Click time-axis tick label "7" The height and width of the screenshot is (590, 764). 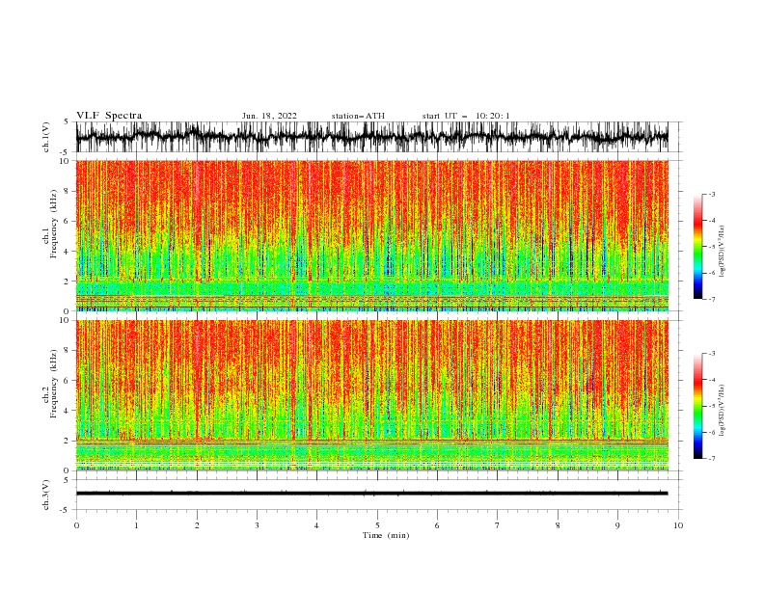click(x=498, y=525)
